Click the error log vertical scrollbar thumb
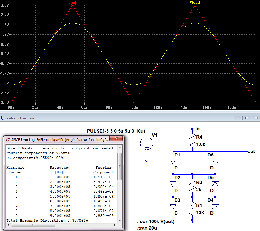The width and height of the screenshot is (260, 231). [120, 166]
